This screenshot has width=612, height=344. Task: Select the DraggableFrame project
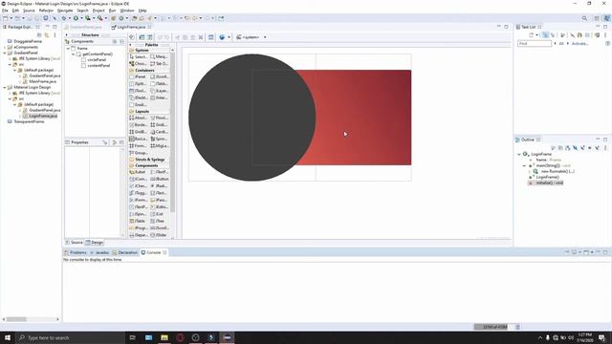click(x=28, y=41)
